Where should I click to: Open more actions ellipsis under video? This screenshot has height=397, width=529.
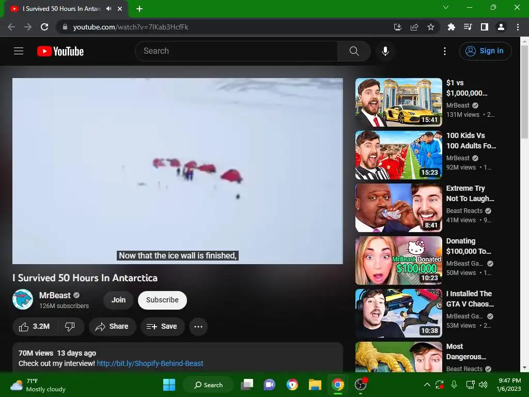coord(198,327)
